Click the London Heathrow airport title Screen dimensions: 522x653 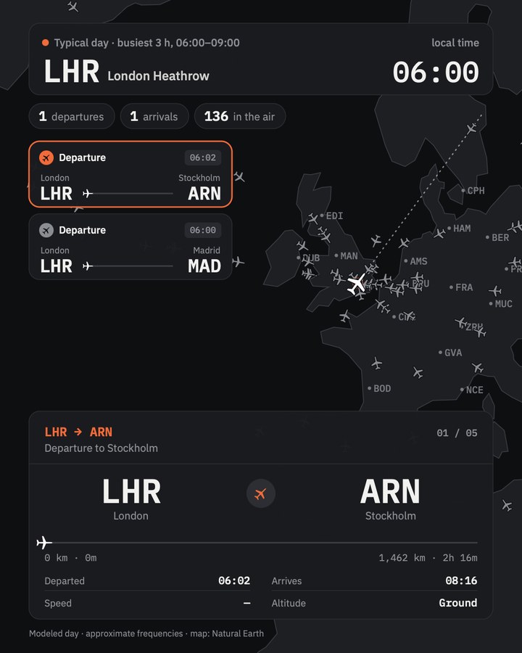[x=158, y=76]
